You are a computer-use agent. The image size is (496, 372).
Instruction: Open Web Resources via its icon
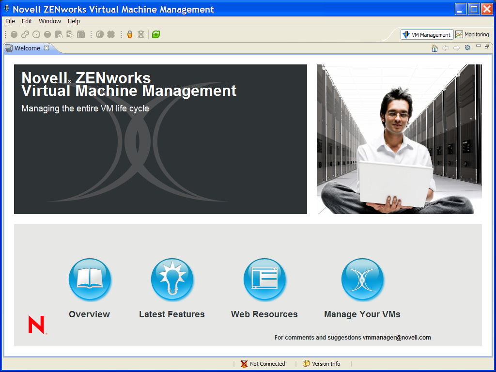pyautogui.click(x=264, y=279)
